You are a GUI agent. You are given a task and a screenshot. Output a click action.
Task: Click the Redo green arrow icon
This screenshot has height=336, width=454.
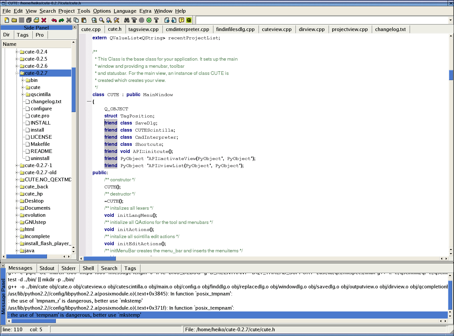pyautogui.click(x=61, y=20)
